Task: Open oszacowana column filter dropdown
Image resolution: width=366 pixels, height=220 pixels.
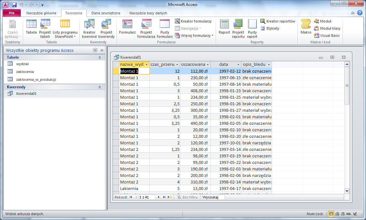Action: (x=208, y=65)
